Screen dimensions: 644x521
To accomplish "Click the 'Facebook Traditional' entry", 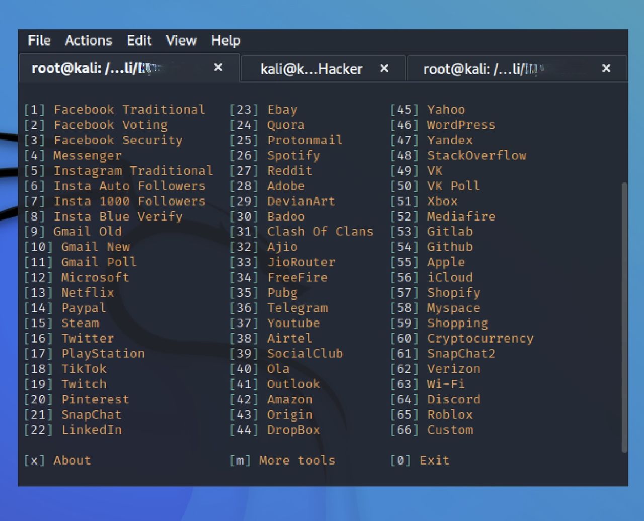I will click(129, 110).
